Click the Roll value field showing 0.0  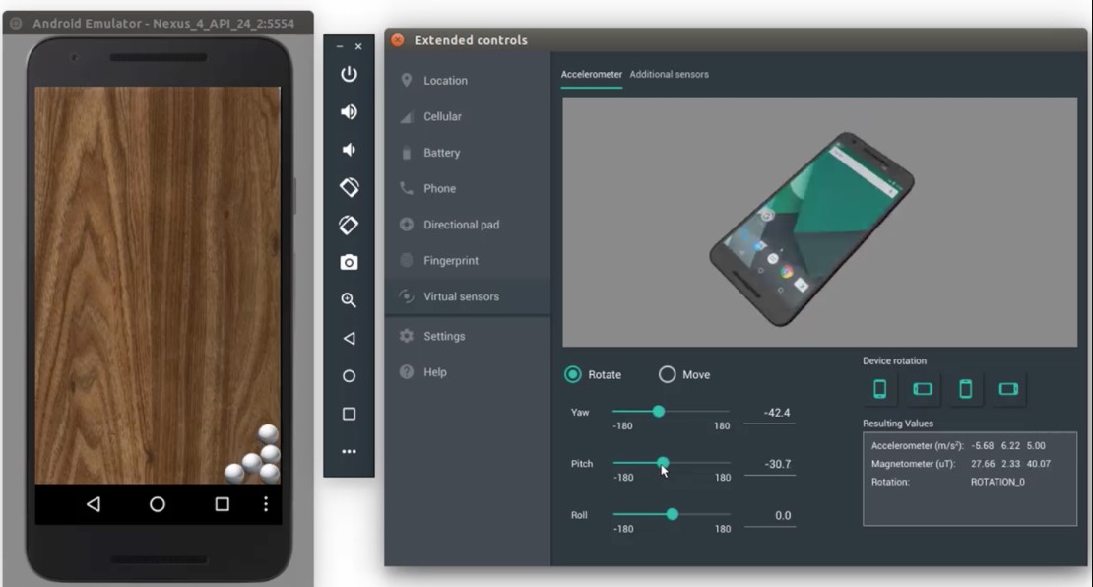tap(770, 516)
